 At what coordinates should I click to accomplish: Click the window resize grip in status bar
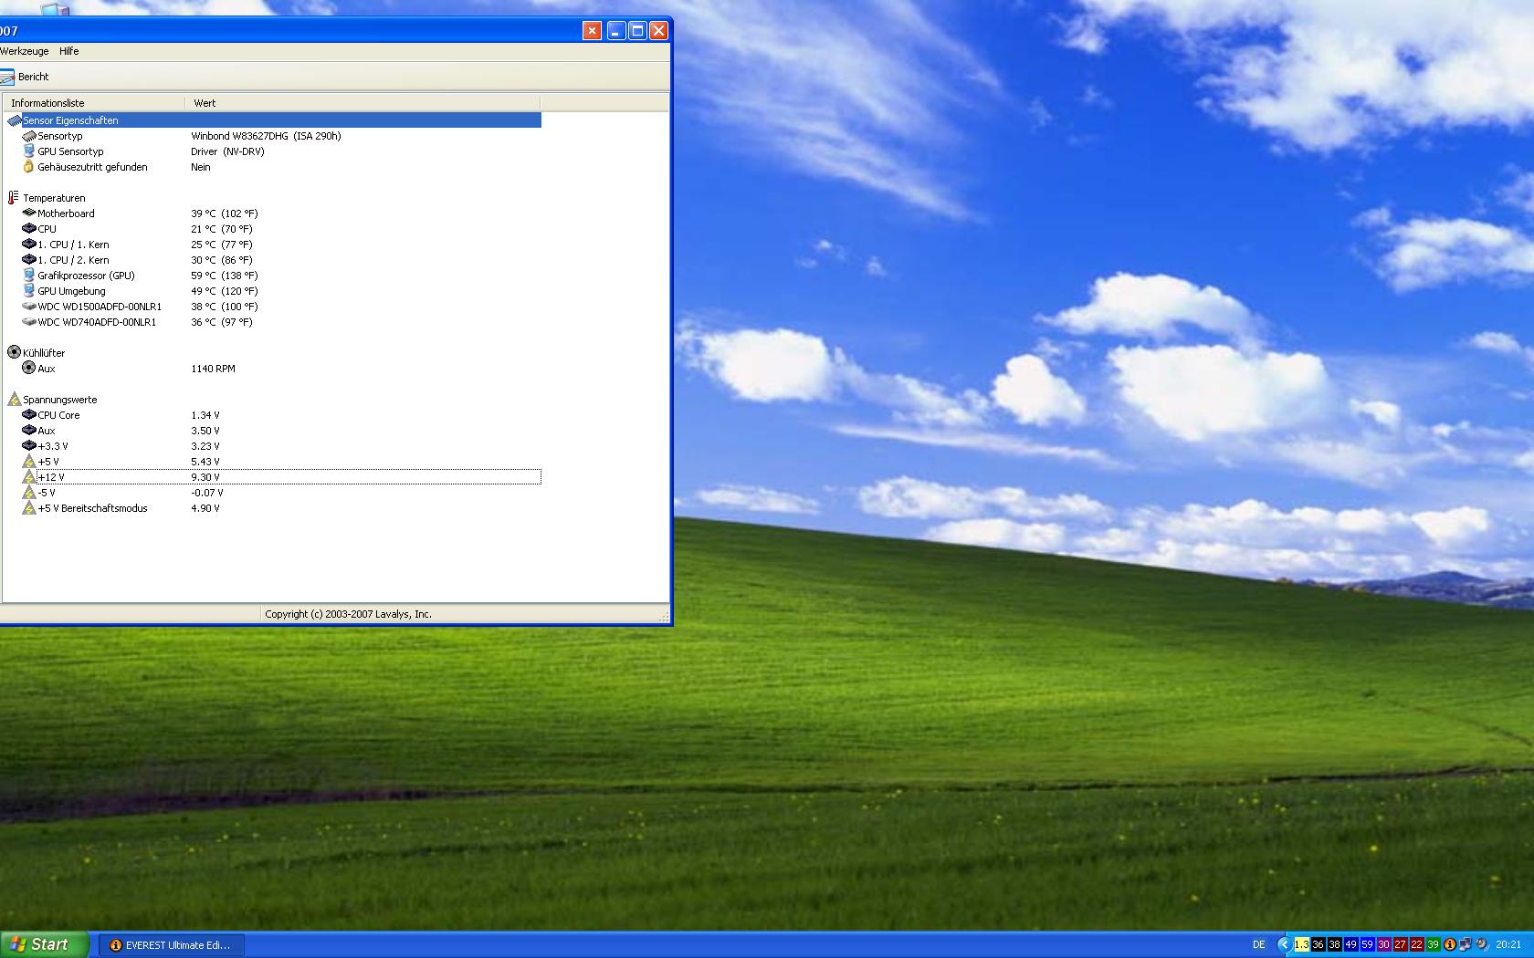pos(664,618)
